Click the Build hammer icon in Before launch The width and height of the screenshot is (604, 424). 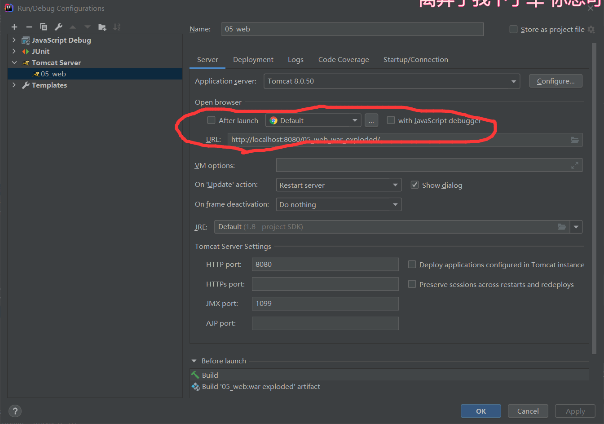(x=195, y=375)
